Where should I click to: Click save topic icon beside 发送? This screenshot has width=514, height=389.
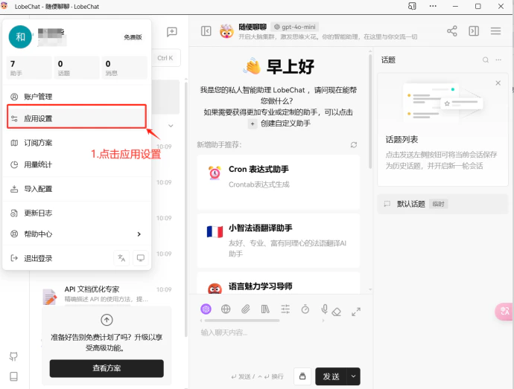302,376
